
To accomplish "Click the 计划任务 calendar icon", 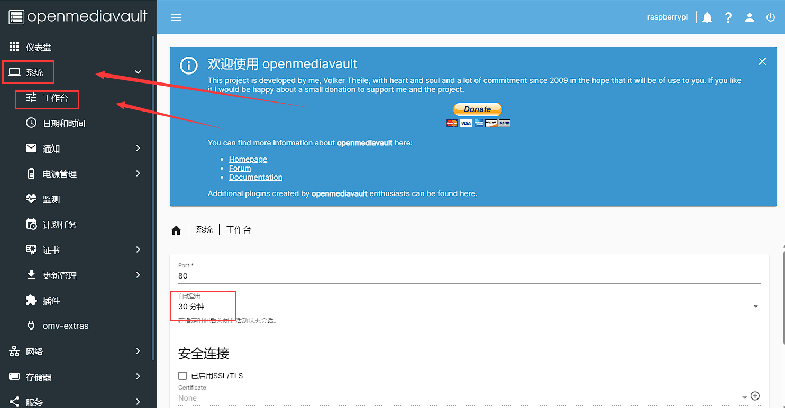I will (x=31, y=224).
